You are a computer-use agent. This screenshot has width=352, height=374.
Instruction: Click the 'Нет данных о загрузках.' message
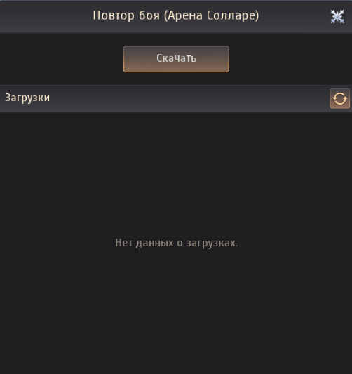tap(177, 243)
